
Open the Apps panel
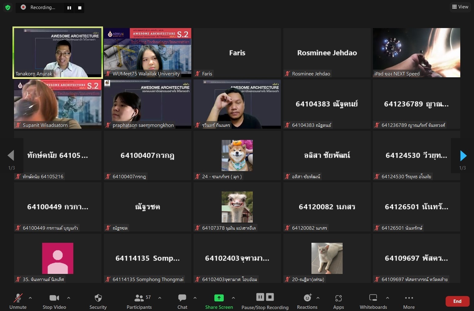[338, 301]
